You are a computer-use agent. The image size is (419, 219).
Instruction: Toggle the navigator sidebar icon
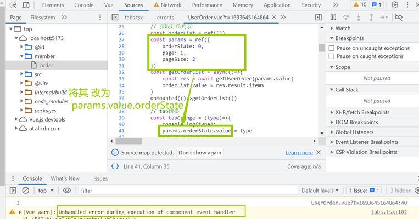(x=115, y=18)
